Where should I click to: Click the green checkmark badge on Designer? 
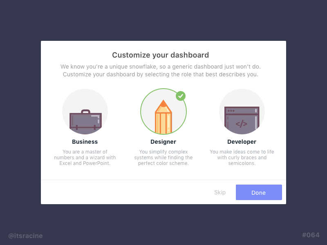coord(181,96)
